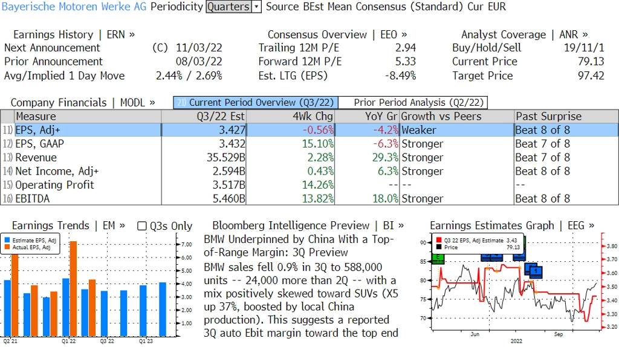
Task: Click the 4Wk Chg column header
Action: [x=291, y=117]
